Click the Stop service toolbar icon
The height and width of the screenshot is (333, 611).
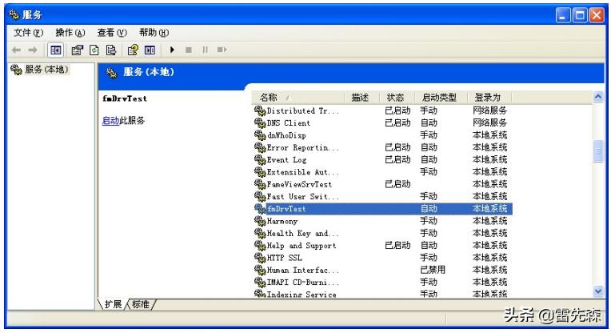click(189, 50)
